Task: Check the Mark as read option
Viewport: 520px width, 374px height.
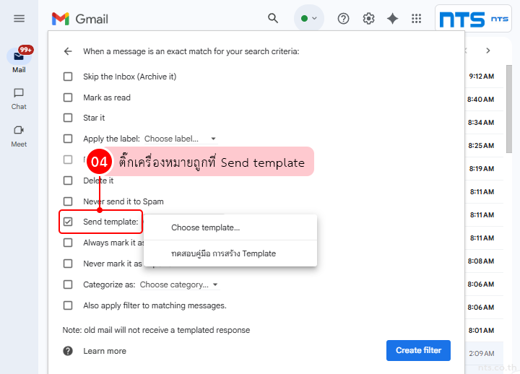Action: (x=68, y=97)
